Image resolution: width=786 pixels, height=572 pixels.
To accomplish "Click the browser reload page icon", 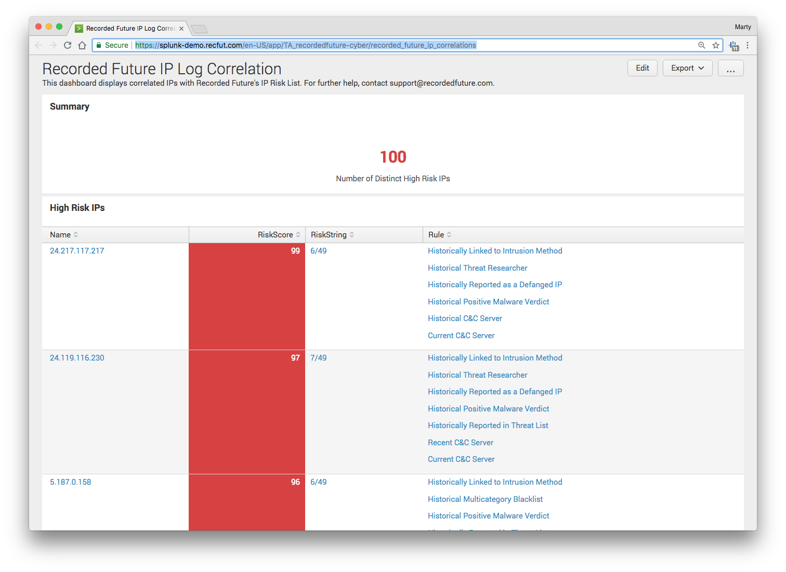I will (68, 45).
